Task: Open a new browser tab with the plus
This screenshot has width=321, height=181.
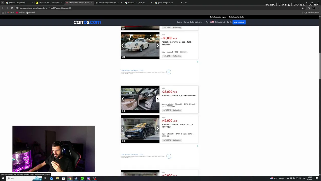Action: click(x=186, y=3)
